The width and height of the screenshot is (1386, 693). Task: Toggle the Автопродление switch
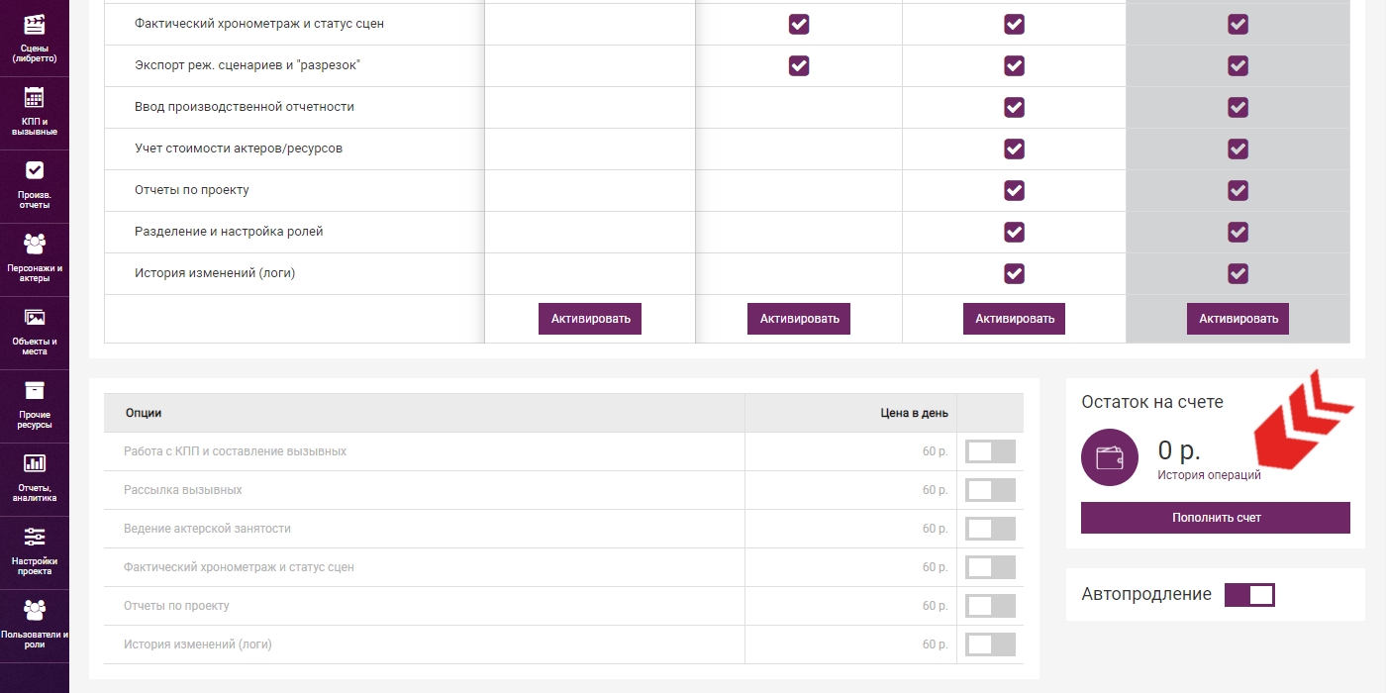[x=1249, y=595]
